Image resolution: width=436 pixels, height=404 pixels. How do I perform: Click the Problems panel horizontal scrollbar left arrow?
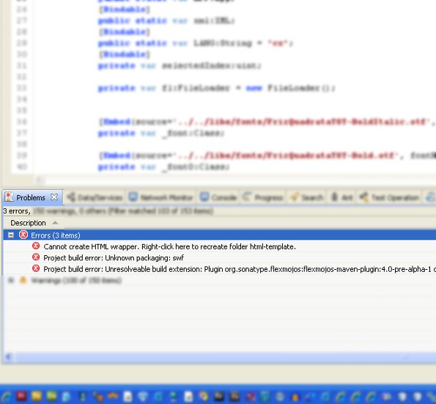click(8, 357)
